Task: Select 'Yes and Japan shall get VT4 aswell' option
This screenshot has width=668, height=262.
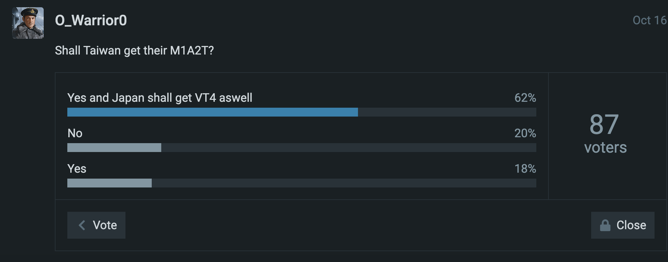Action: [160, 98]
